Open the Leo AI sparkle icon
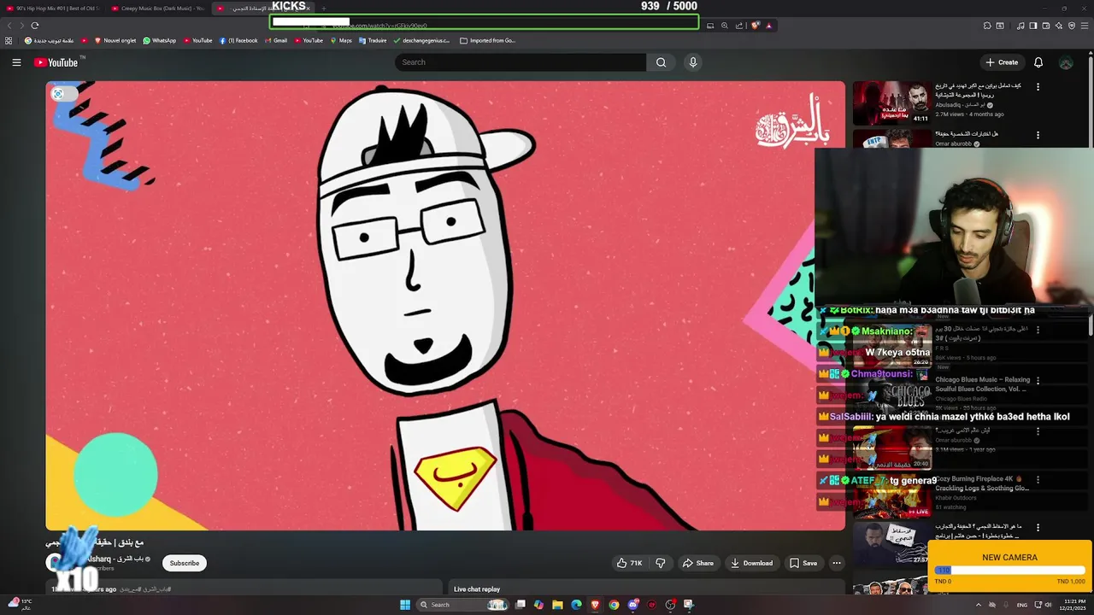 pos(1059,26)
